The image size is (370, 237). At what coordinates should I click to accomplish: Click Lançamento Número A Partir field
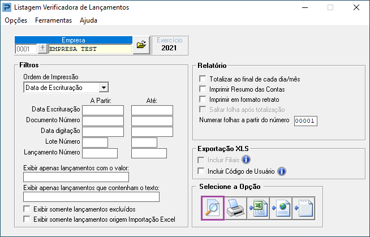tap(100, 153)
